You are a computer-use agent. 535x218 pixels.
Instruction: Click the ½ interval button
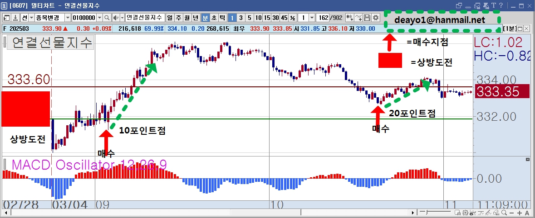pyautogui.click(x=293, y=18)
